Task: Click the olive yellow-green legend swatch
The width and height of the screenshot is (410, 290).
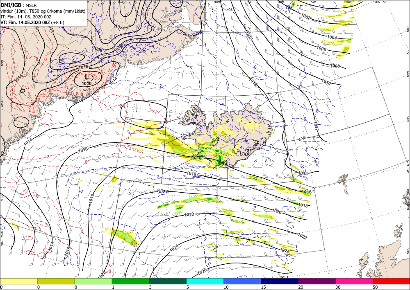Action: pyautogui.click(x=56, y=281)
